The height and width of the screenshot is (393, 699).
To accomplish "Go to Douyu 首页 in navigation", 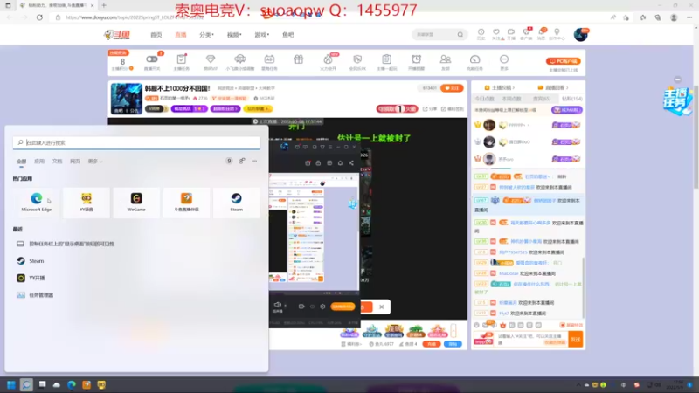I will coord(156,35).
